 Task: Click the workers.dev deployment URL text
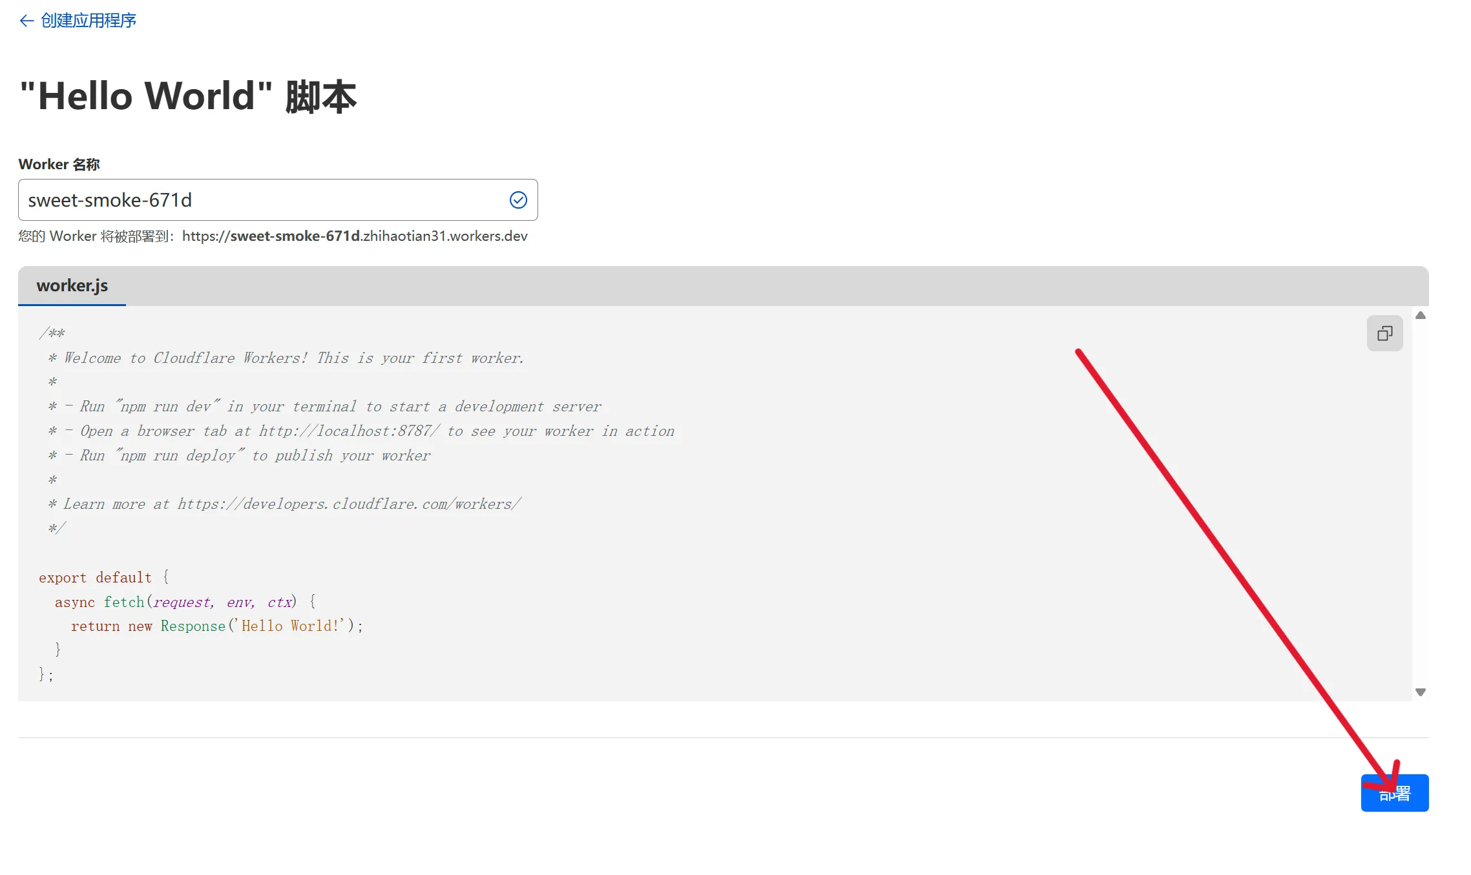pos(354,236)
